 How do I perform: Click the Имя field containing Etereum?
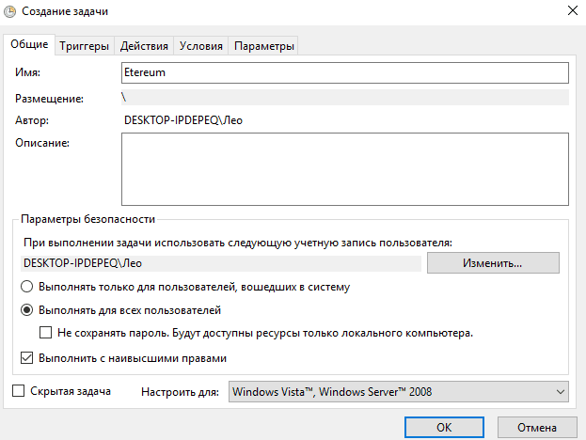pyautogui.click(x=344, y=72)
